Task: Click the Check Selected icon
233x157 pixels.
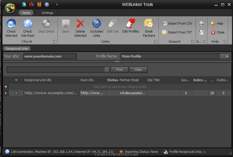Action: pyautogui.click(x=11, y=24)
